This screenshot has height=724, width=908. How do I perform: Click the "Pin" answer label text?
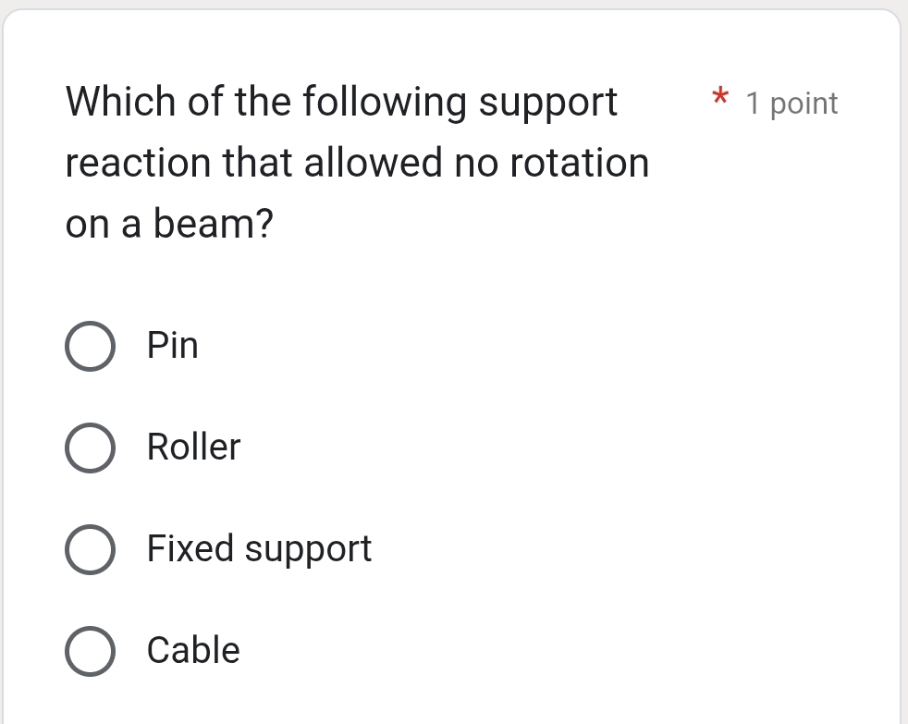[172, 346]
